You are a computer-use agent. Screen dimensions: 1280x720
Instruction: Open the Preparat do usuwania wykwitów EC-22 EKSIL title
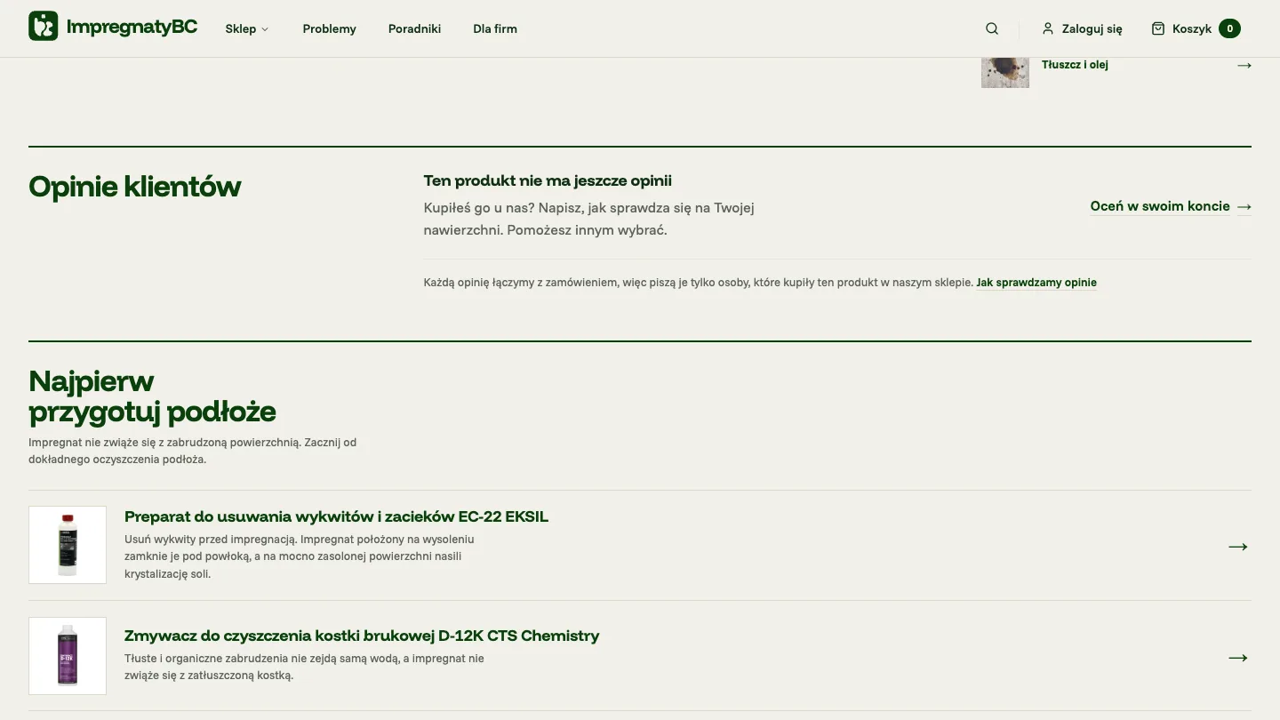pyautogui.click(x=336, y=516)
